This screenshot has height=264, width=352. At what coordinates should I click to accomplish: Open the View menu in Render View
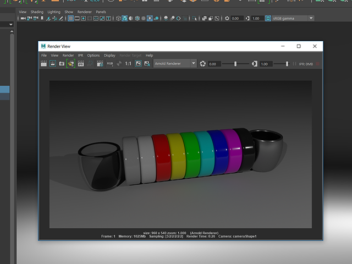(54, 55)
